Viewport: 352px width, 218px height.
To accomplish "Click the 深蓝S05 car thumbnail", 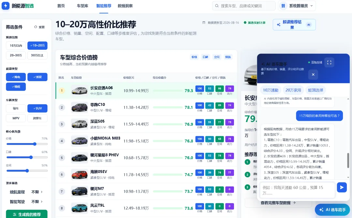I will [x=80, y=124].
